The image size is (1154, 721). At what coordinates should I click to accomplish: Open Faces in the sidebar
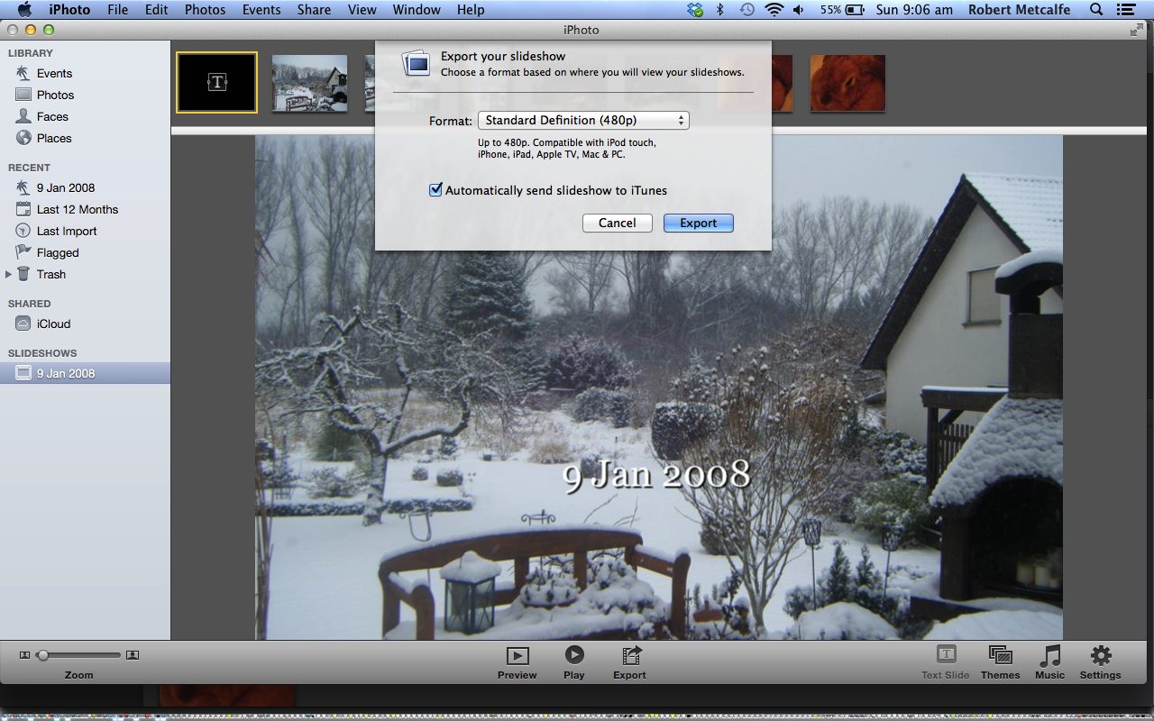point(52,116)
